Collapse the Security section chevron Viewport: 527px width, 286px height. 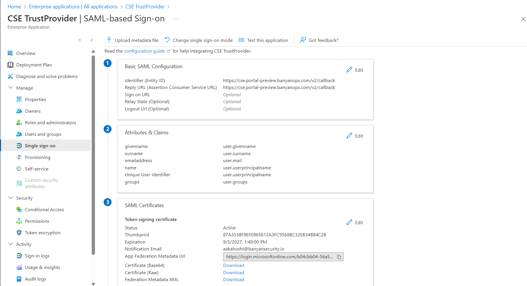click(x=11, y=198)
